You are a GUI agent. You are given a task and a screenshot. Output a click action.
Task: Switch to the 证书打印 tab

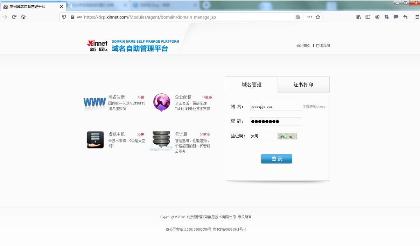click(303, 85)
